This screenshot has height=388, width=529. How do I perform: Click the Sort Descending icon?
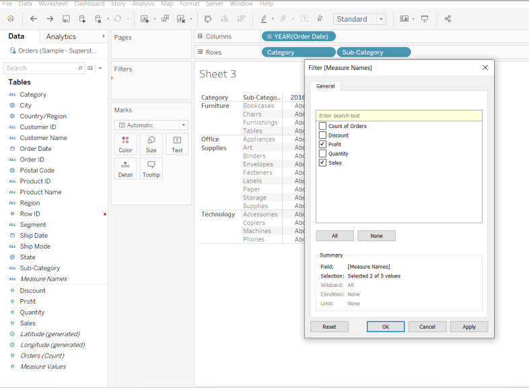[x=241, y=19]
